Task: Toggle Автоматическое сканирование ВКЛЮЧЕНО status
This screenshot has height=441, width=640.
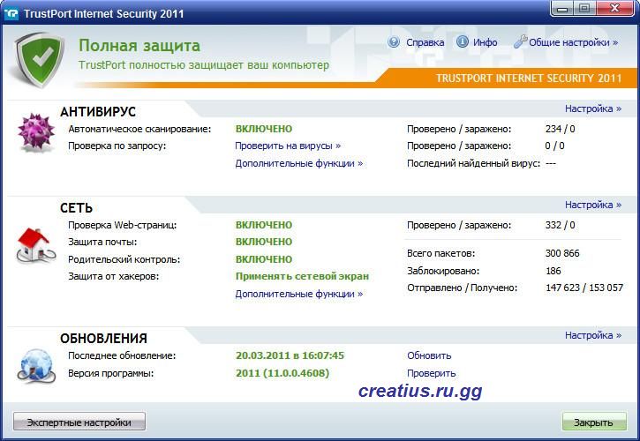Action: pos(264,129)
